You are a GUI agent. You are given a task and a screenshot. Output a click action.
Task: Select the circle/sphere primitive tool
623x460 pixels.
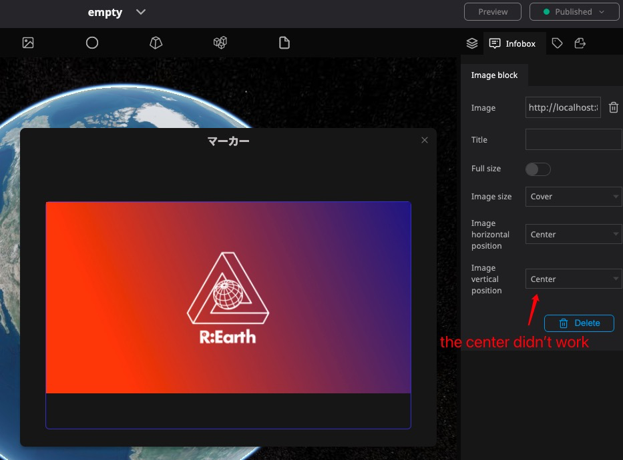tap(91, 43)
